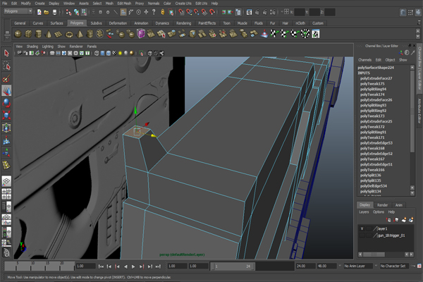Click the play forwards button
The height and width of the screenshot is (282, 423).
tap(133, 266)
